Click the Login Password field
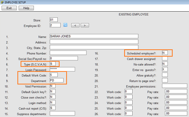Image resolution: width=189 pixels, height=117 pixels. point(62,69)
